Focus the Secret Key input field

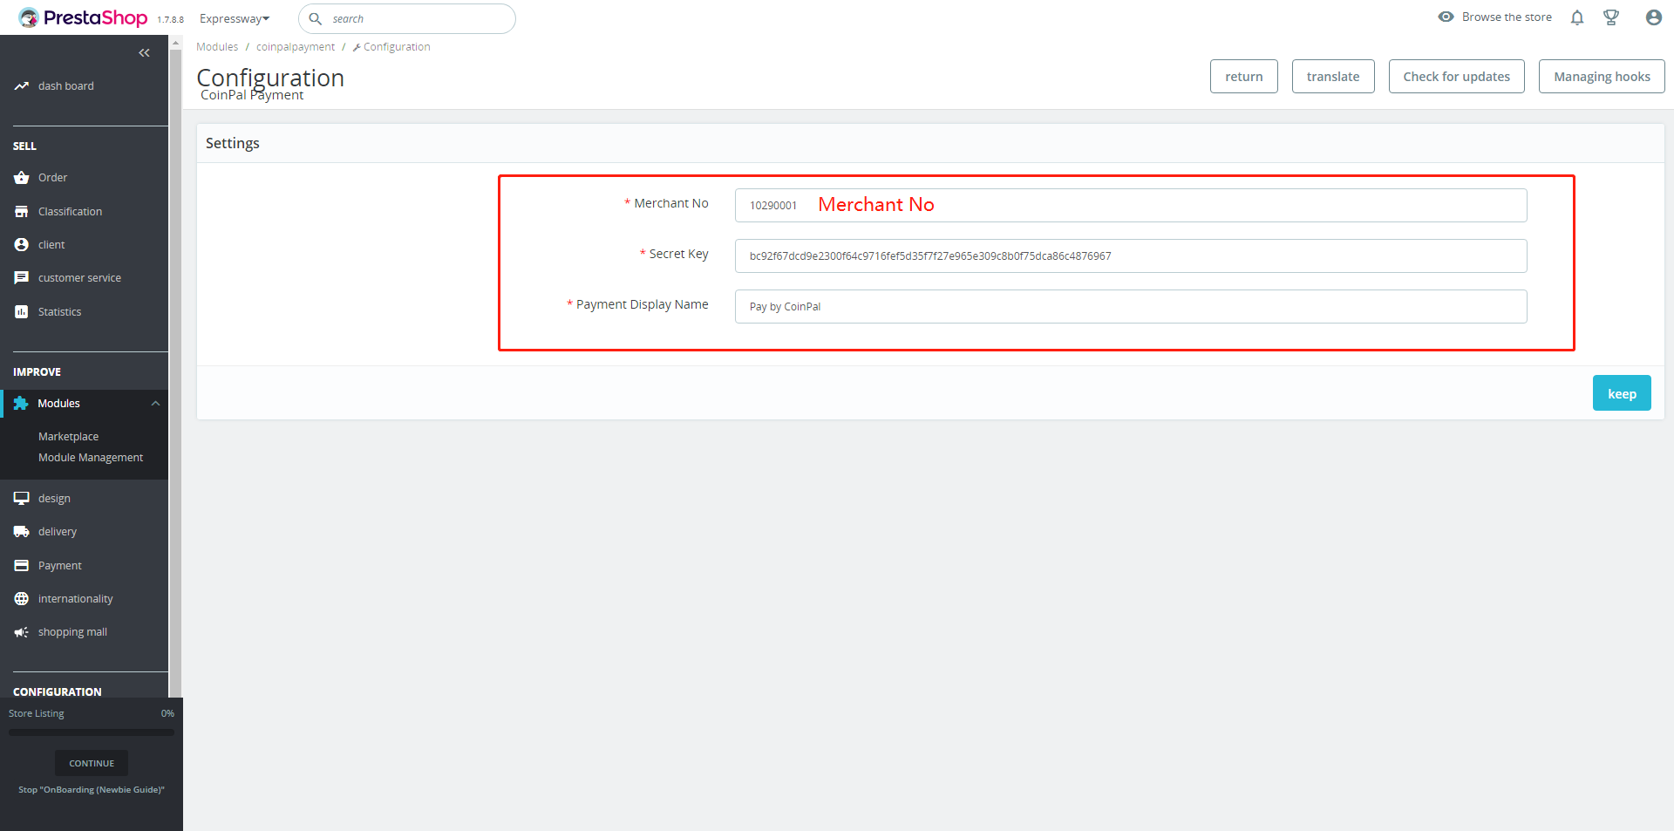pos(1131,256)
